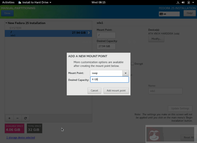Viewport: 197px width, 143px height.
Task: Click the reload storage configuration icon
Action: point(26,118)
